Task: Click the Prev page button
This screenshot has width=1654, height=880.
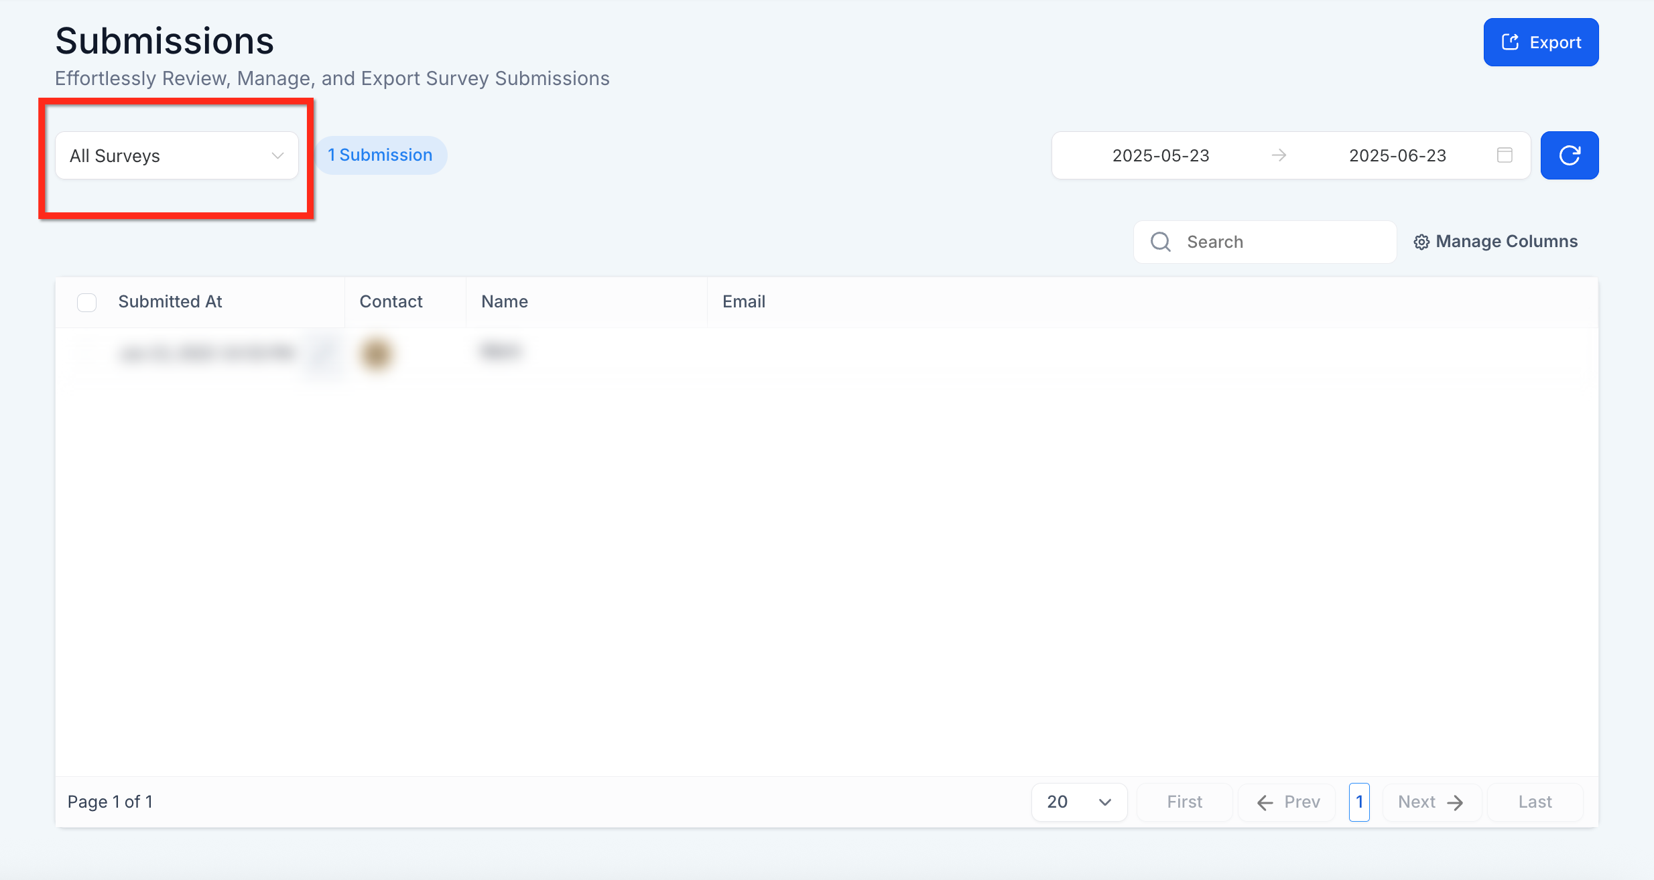Action: [1287, 802]
